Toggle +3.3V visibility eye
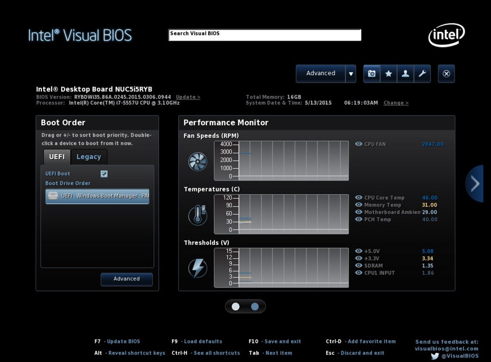Image resolution: width=491 pixels, height=362 pixels. pos(358,258)
